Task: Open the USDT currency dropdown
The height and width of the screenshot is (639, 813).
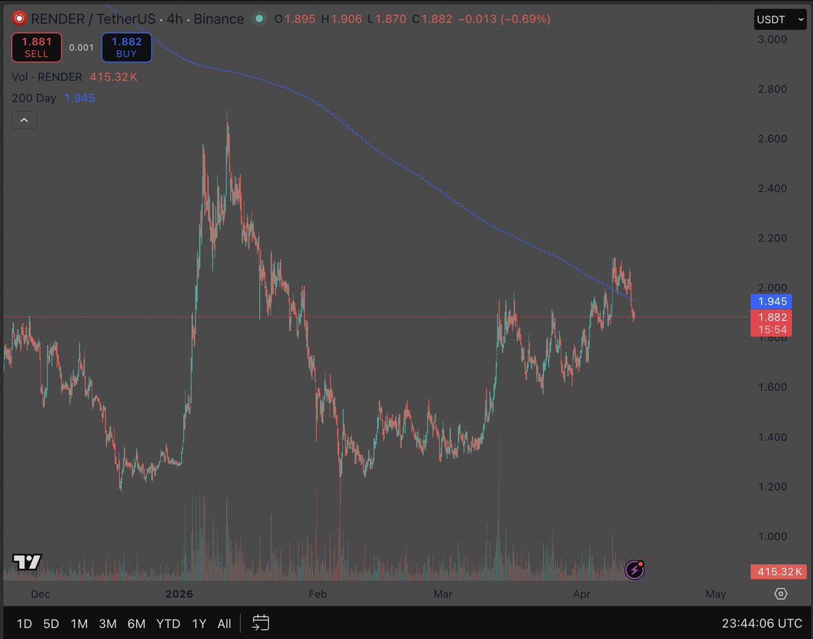Action: point(780,20)
